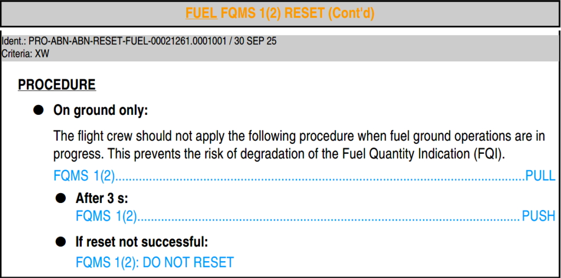Image resolution: width=561 pixels, height=278 pixels.
Task: Click the "FQMS 1(2) RESET (Cont'd)" title text
Action: [x=297, y=13]
